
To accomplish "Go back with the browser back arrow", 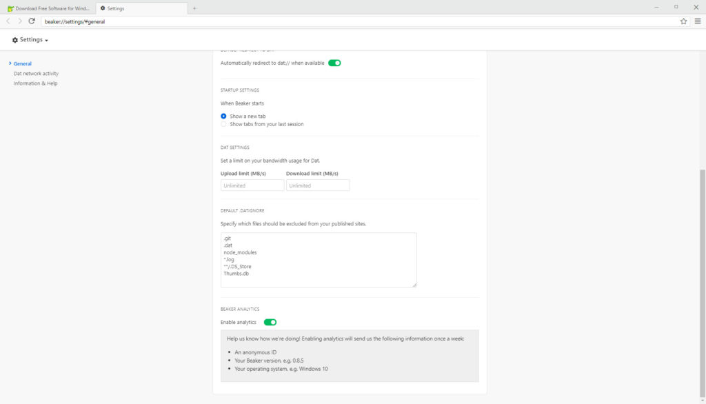I will click(x=8, y=21).
